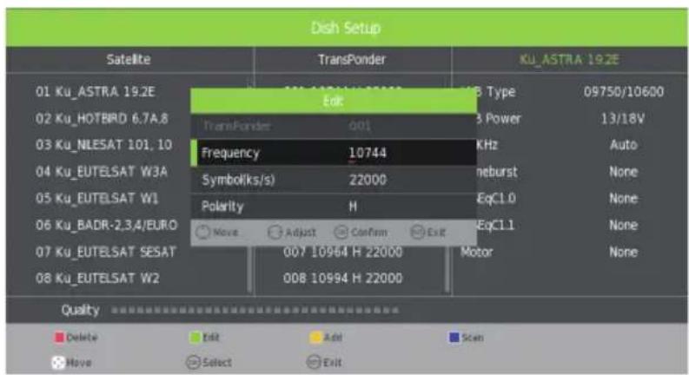This screenshot has height=375, width=689.
Task: Select satellite 06 Ku_BADR-2,3,4/EURO
Action: [106, 226]
